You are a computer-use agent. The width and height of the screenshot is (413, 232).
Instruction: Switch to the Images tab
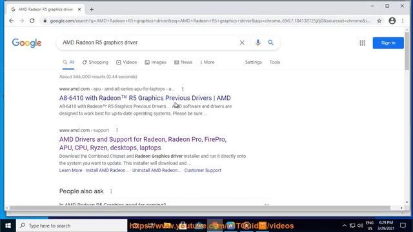[156, 63]
